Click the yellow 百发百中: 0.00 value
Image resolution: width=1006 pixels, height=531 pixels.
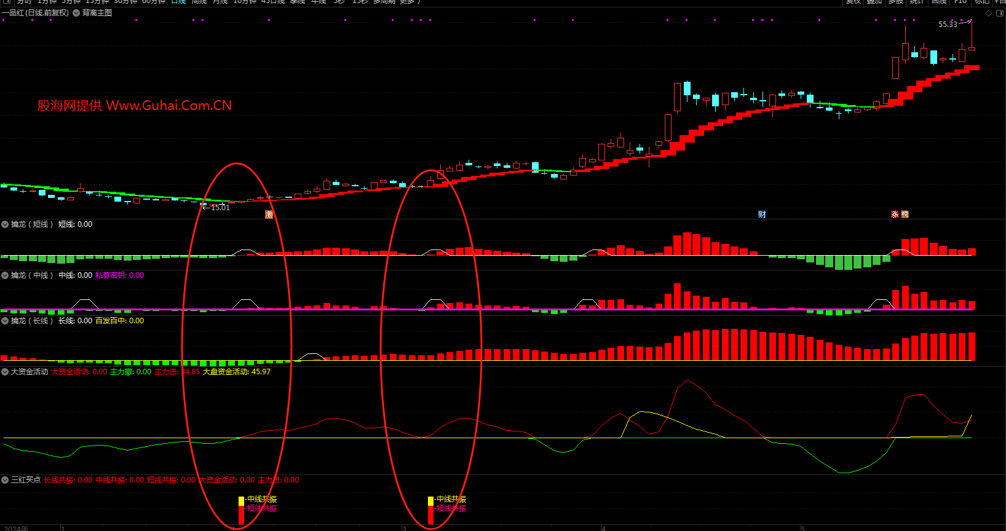119,321
